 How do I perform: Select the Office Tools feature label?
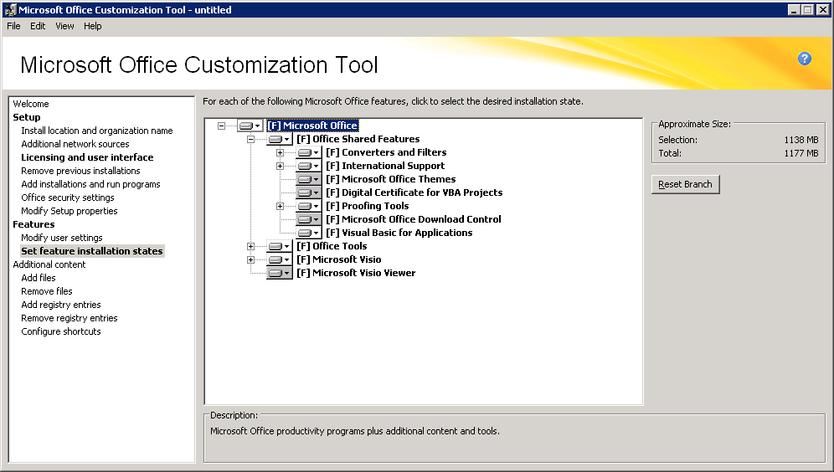pos(332,246)
